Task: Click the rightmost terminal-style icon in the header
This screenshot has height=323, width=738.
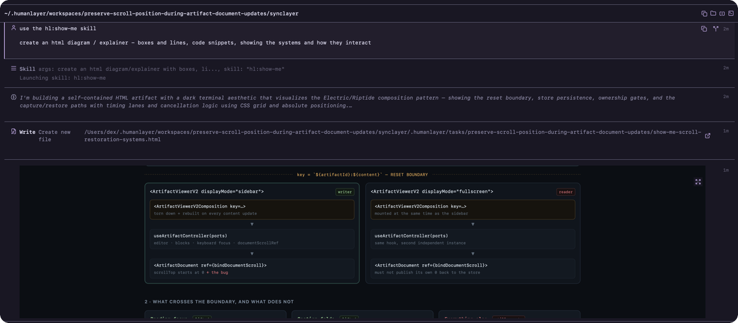Action: tap(730, 13)
